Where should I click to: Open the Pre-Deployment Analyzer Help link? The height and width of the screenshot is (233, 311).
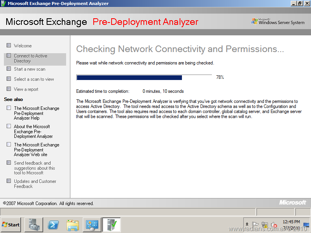tap(37, 113)
